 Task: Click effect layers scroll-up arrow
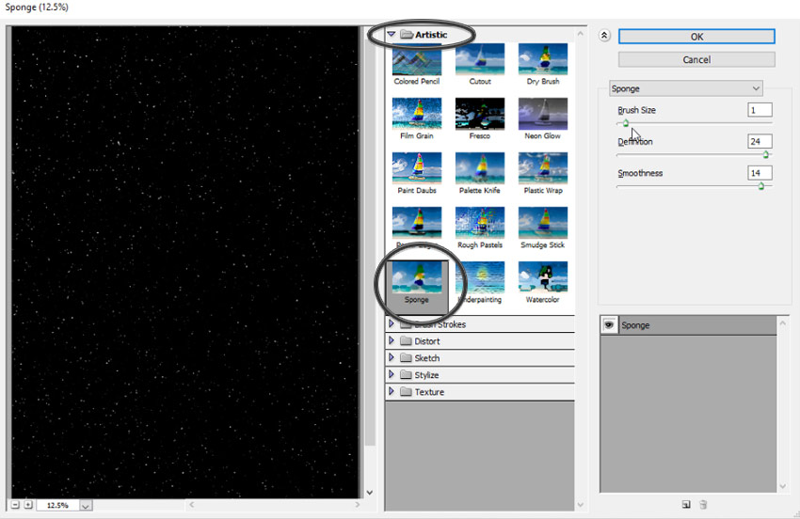pos(783,323)
